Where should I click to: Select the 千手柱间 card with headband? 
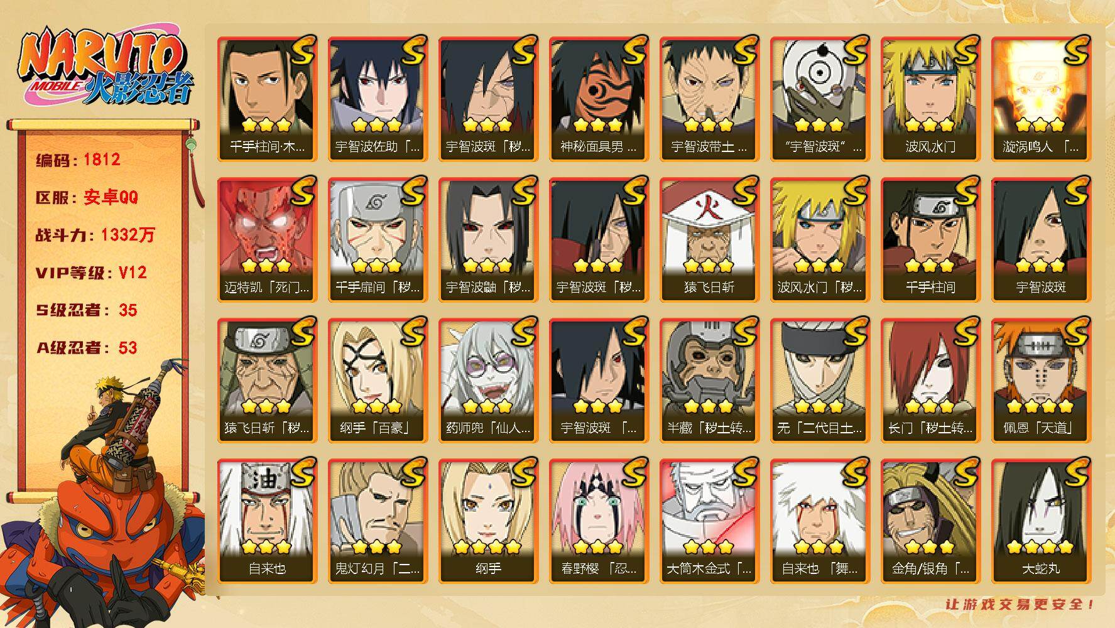tap(930, 240)
